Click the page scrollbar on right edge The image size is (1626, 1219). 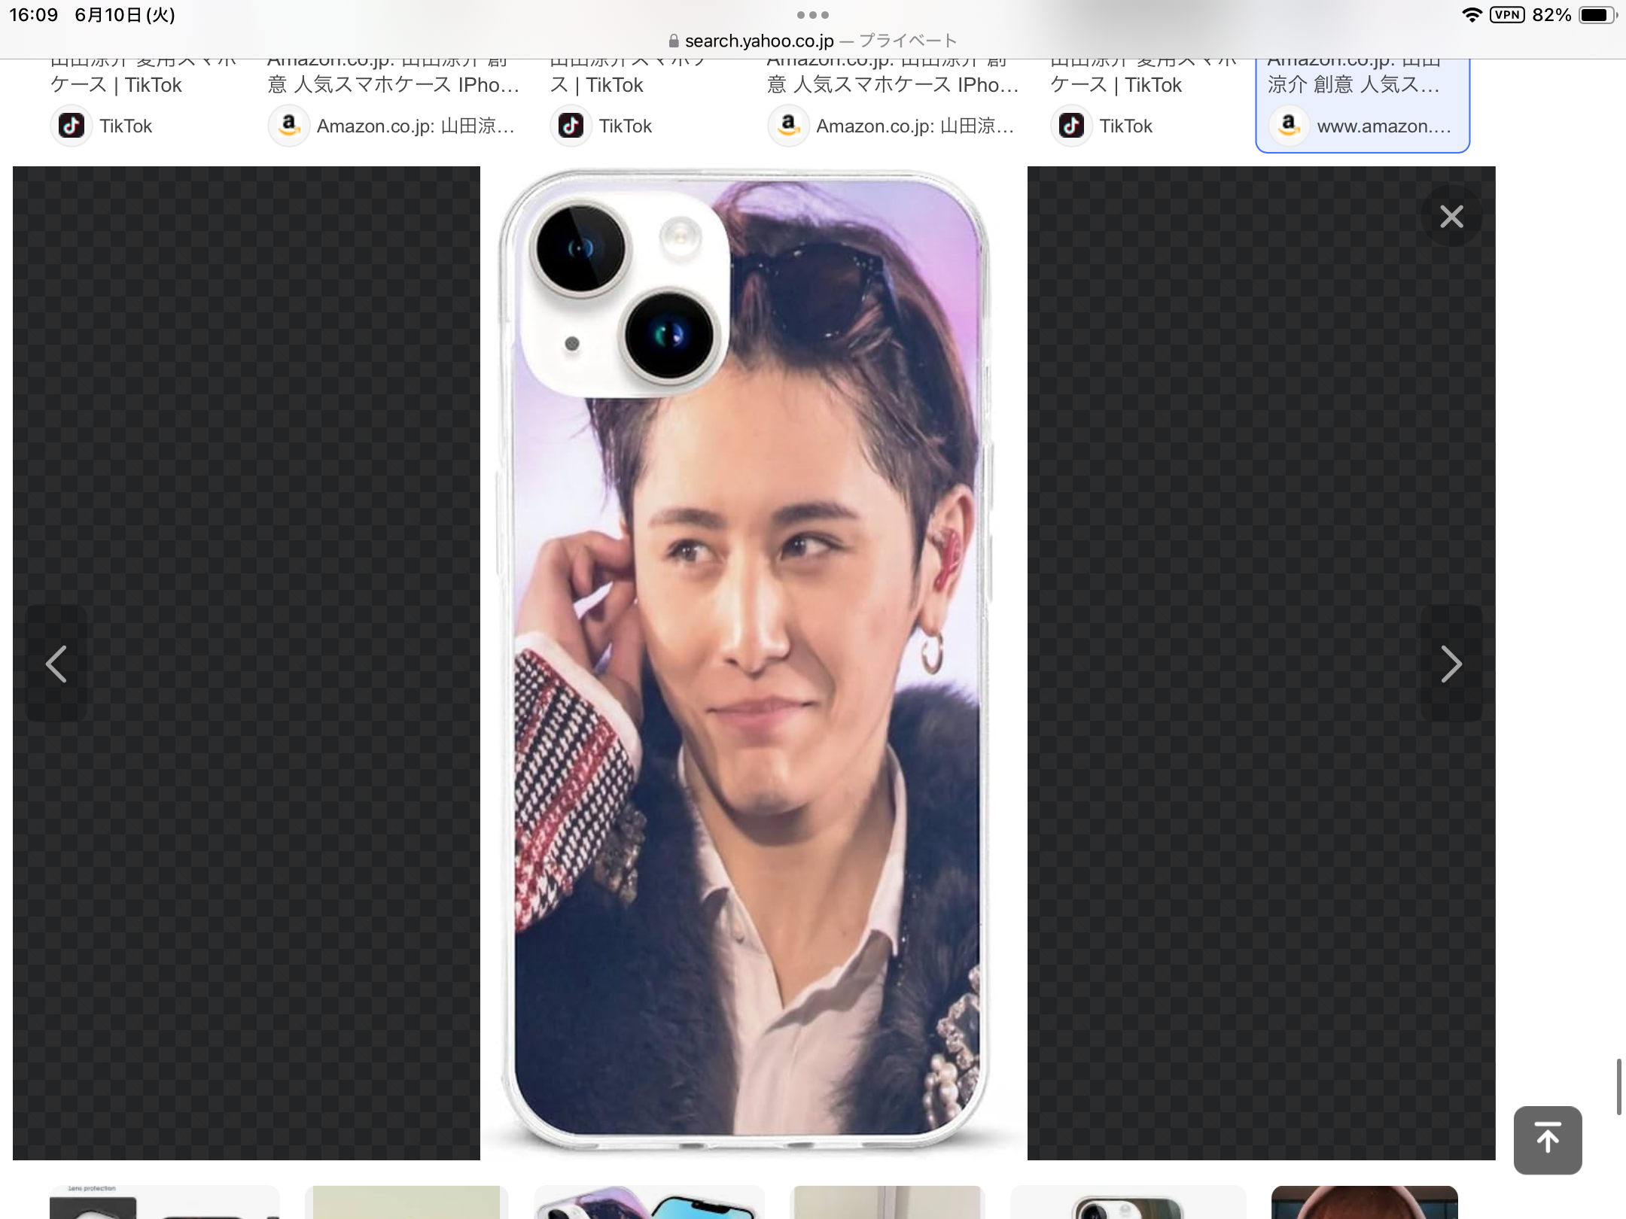pos(1618,1086)
